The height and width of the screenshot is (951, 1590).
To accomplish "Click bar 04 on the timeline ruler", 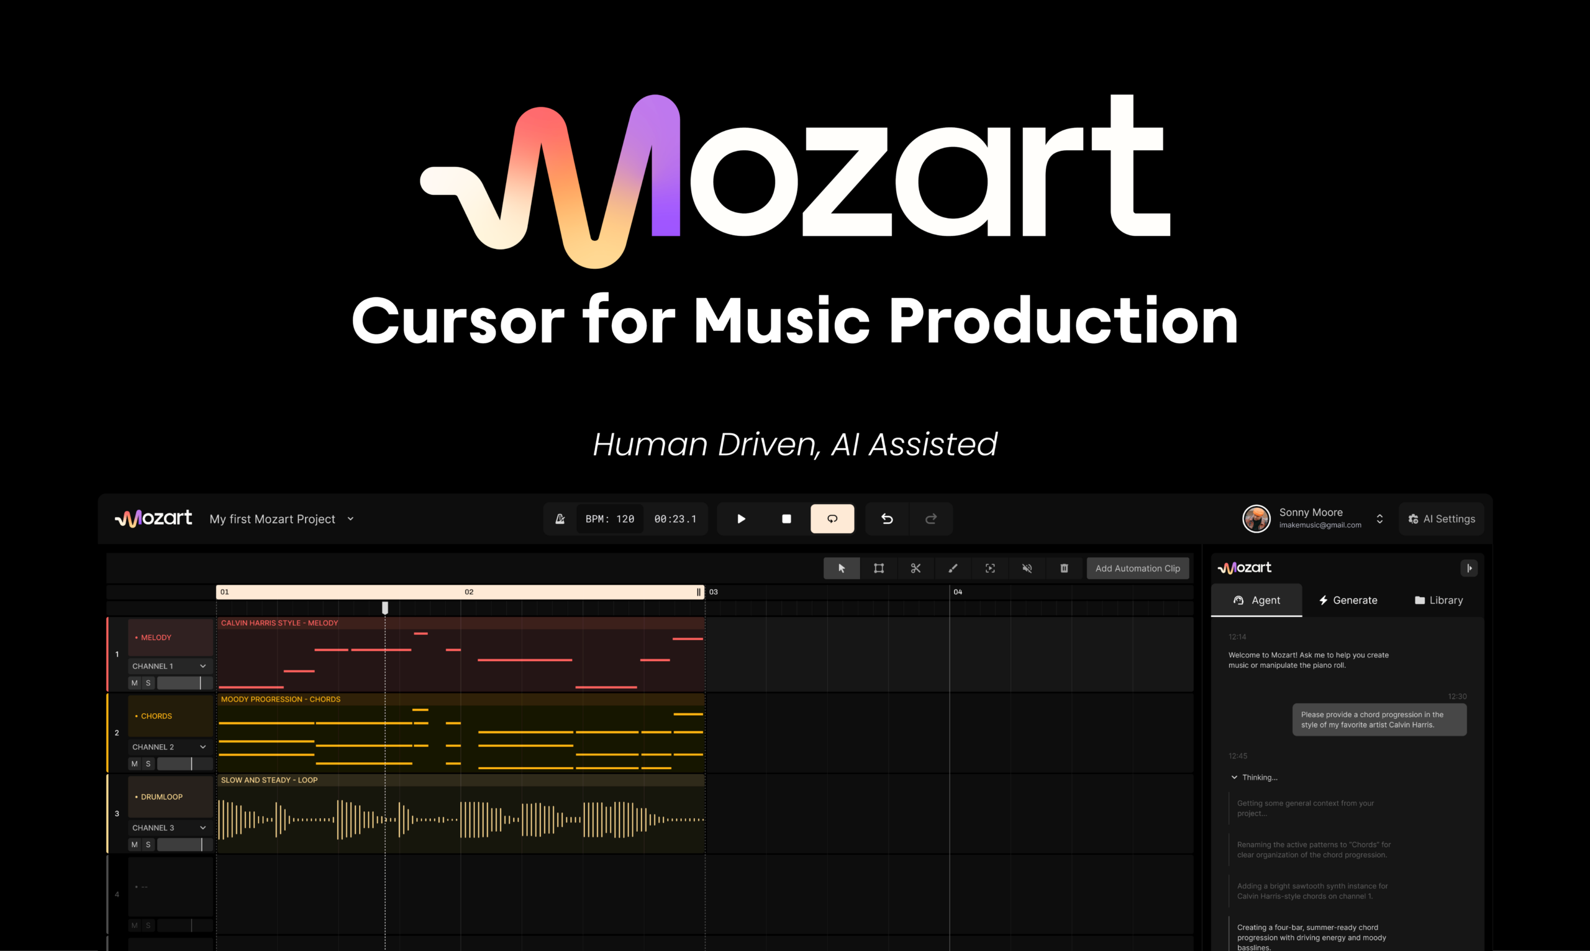I will (958, 592).
